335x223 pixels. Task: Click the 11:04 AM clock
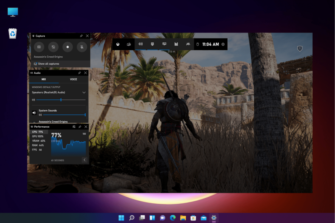(x=211, y=44)
